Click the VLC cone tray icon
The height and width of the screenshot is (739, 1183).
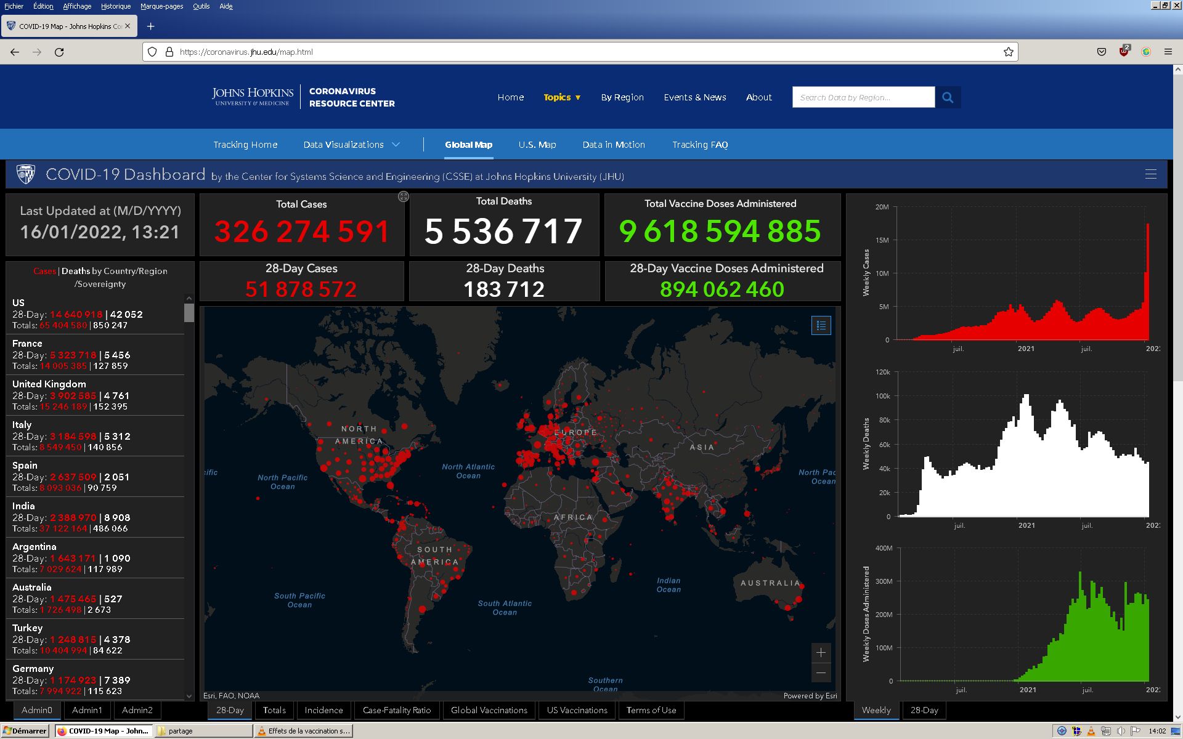click(1091, 731)
